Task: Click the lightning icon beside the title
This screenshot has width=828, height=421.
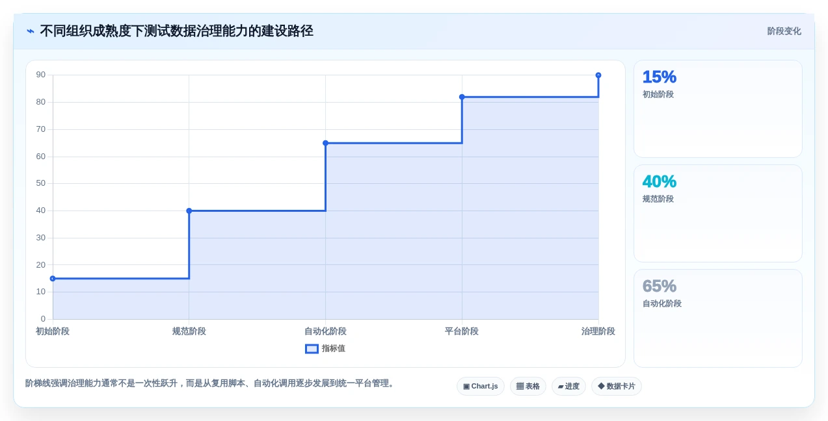Action: 31,31
